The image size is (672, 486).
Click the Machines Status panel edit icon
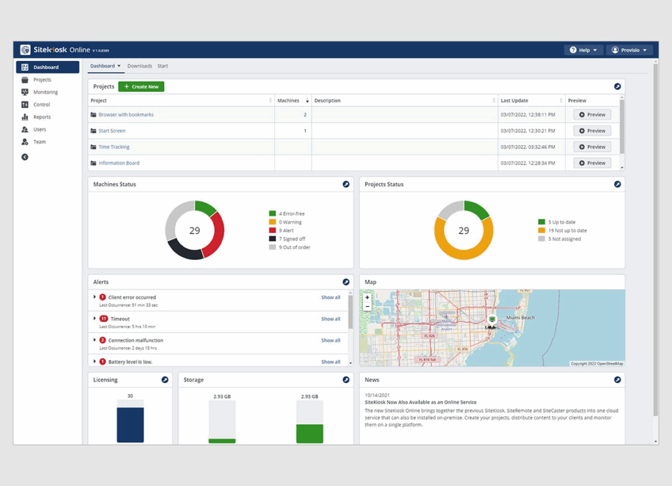[346, 184]
